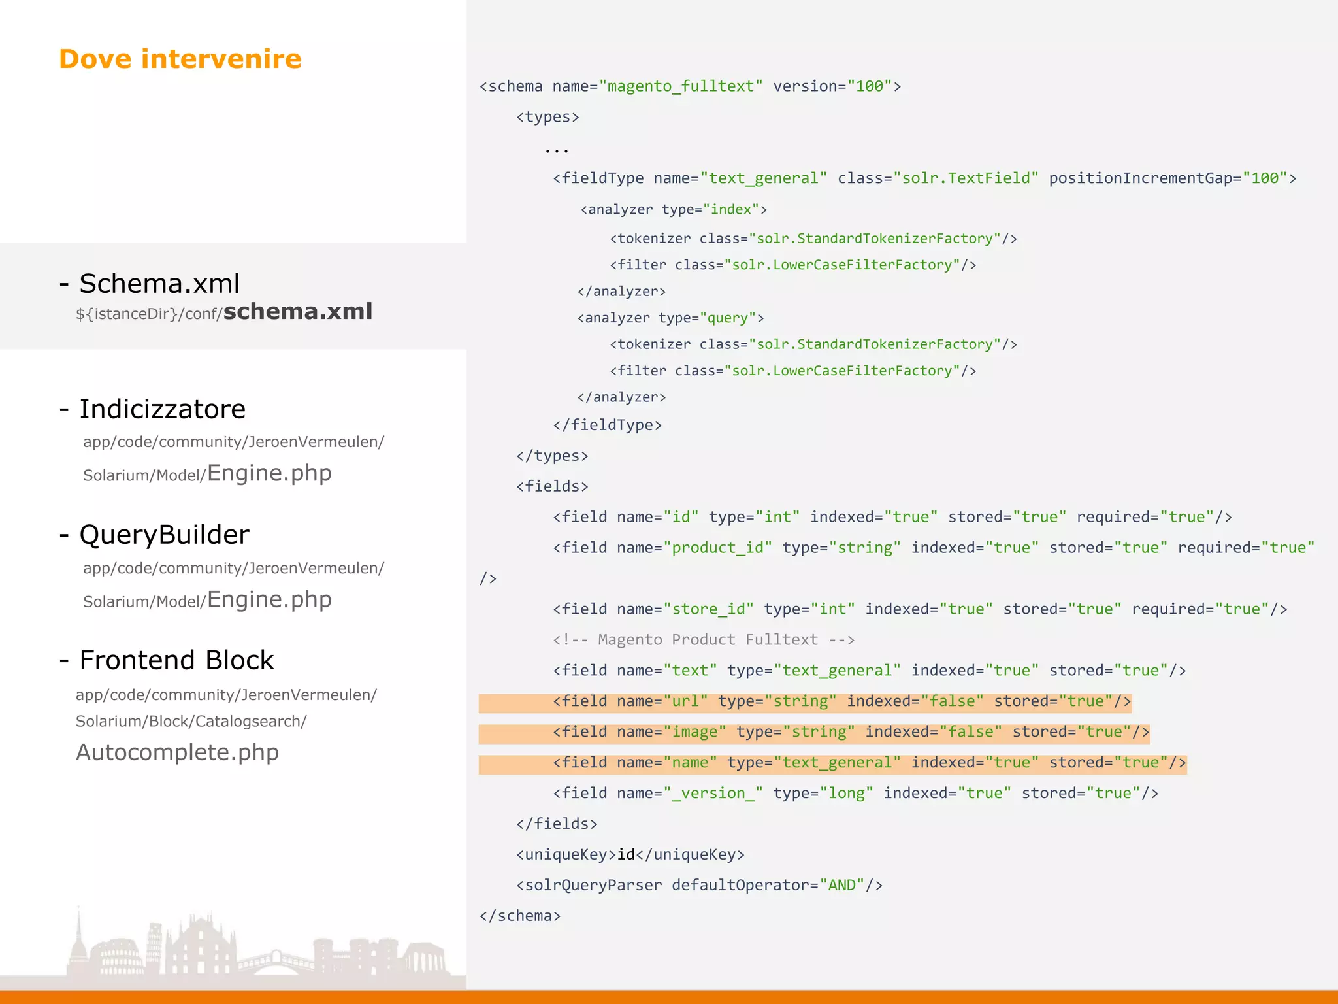
Task: Click the fieldType name="text_general" line
Action: click(x=925, y=178)
